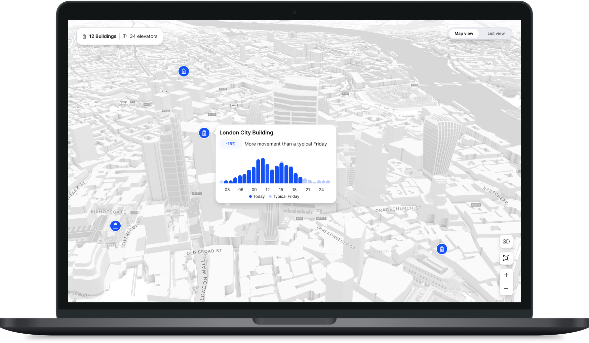Click the buildings icon beside 12 Buildings
Image resolution: width=589 pixels, height=343 pixels.
point(84,36)
